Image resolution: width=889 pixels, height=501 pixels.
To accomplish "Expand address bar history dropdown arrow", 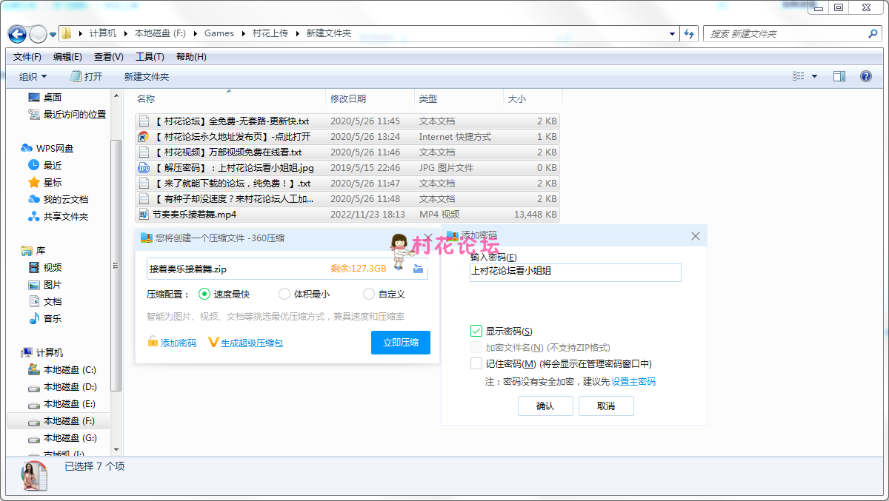I will (672, 34).
